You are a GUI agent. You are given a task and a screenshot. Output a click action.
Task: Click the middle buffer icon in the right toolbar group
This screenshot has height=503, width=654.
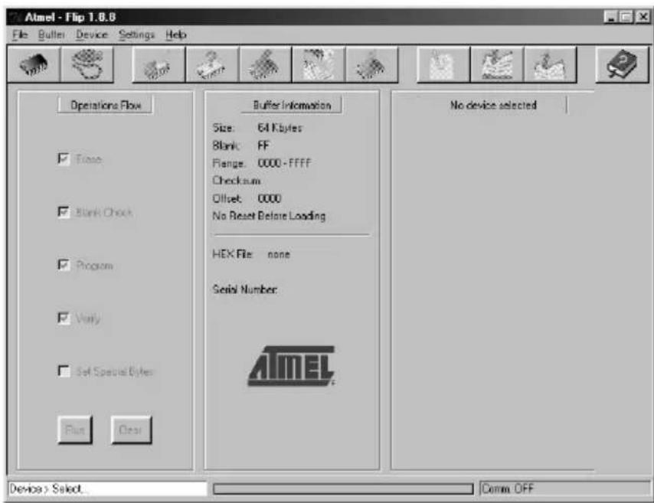[x=497, y=64]
